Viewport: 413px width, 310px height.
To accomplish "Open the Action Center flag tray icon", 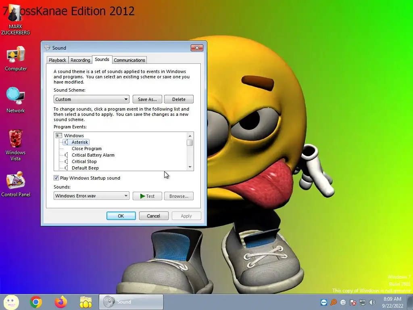I will coord(353,302).
